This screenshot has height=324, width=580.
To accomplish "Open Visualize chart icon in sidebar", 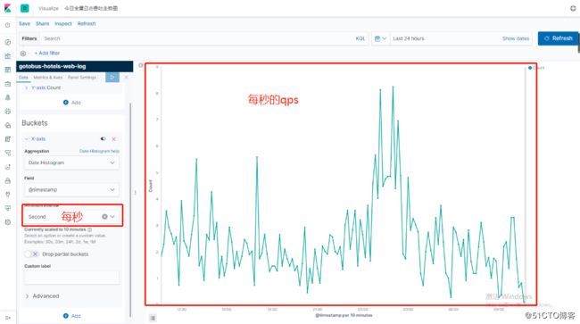I will [x=8, y=56].
